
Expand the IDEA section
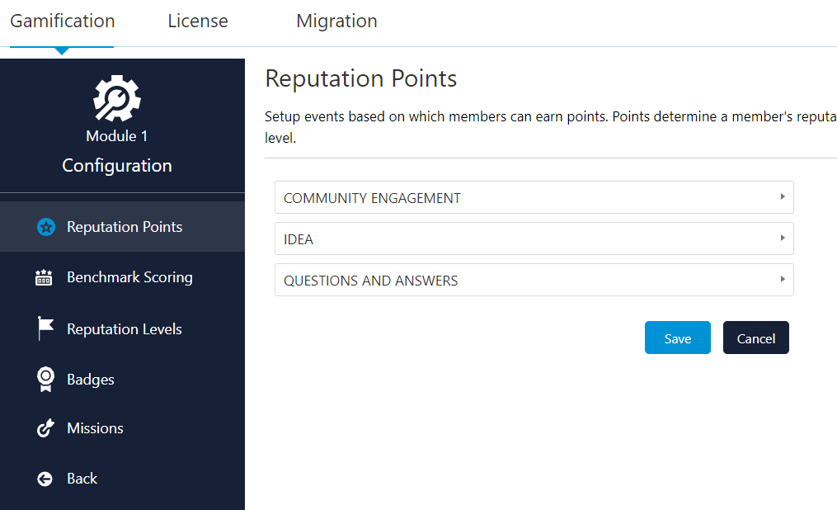(534, 238)
